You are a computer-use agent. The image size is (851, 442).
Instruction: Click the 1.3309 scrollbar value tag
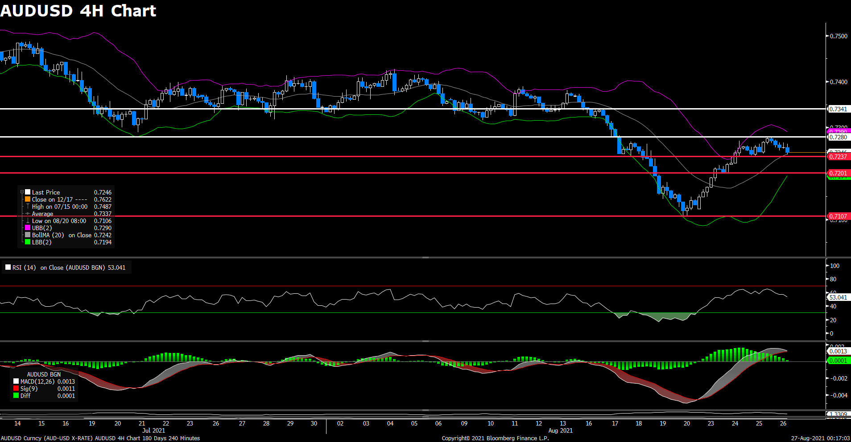pos(839,414)
